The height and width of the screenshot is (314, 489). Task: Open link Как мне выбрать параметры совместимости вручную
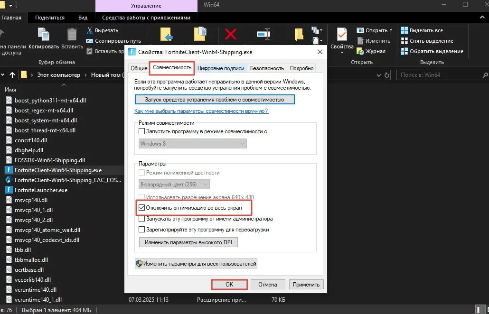pos(201,111)
